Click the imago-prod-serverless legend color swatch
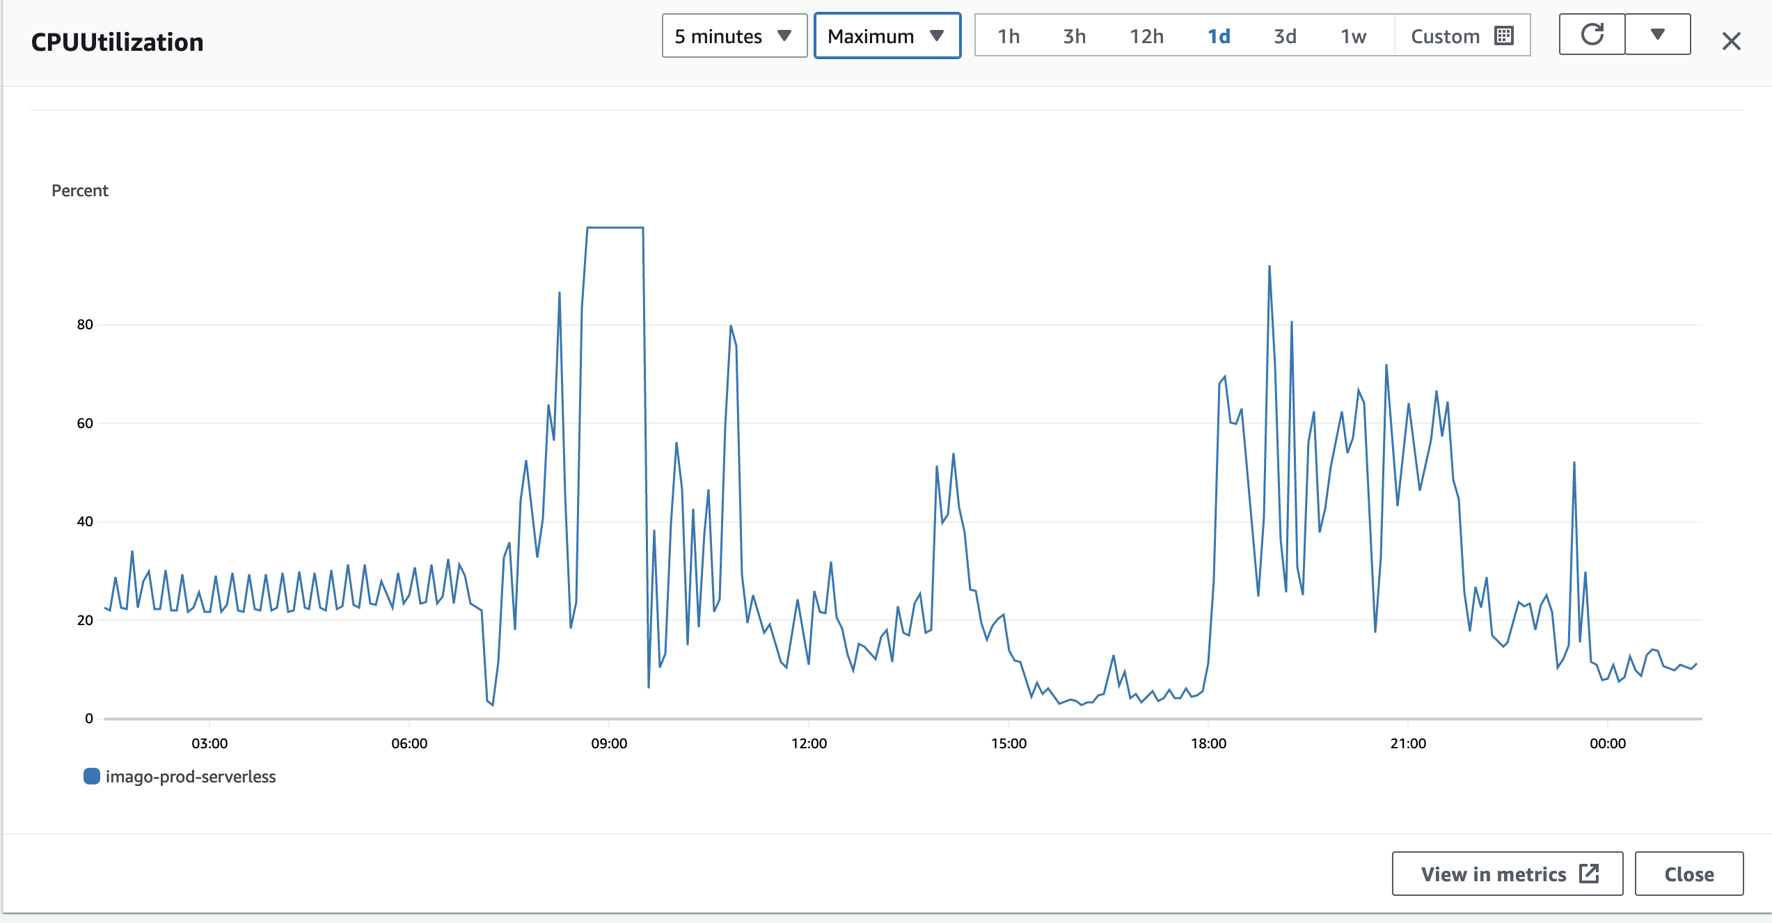The width and height of the screenshot is (1772, 923). [x=91, y=776]
